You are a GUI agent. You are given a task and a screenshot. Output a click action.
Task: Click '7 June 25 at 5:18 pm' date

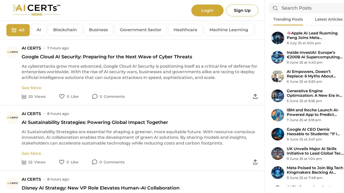point(304,120)
